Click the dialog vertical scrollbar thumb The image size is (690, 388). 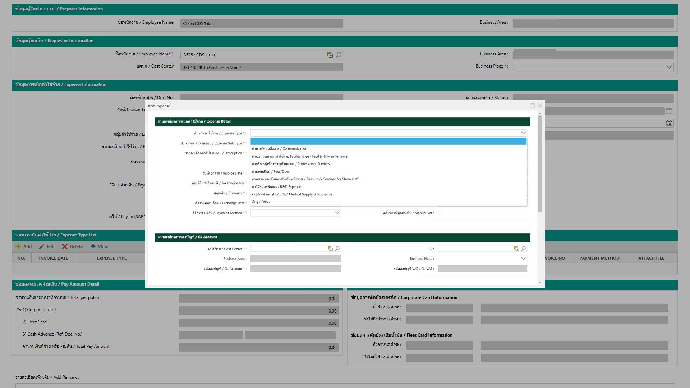539,163
